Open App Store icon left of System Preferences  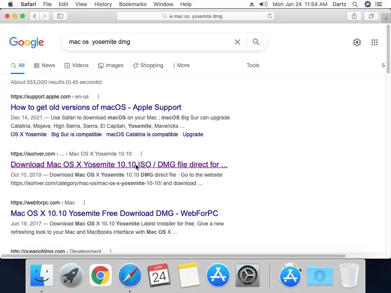(218, 275)
